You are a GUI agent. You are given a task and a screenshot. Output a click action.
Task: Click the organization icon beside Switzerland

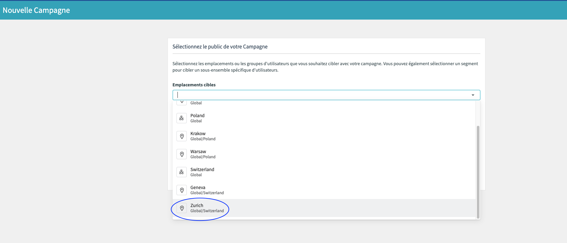(182, 172)
